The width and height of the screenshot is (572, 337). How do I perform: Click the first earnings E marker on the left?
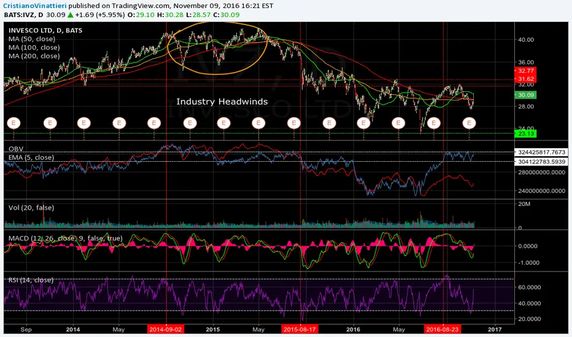(x=14, y=123)
